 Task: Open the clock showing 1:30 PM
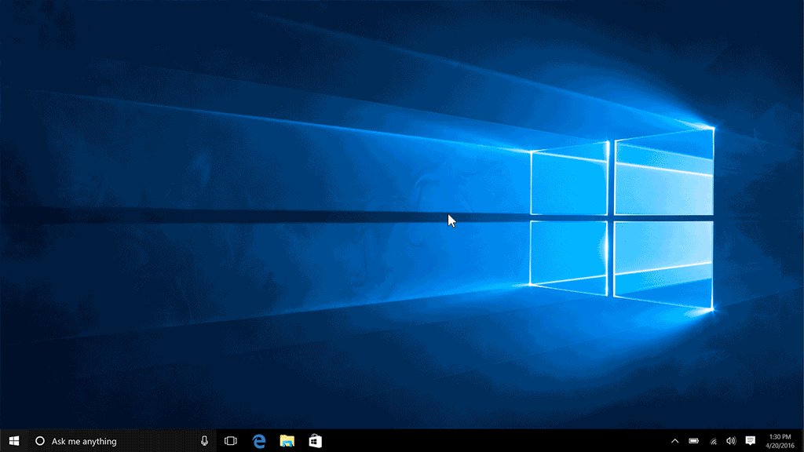click(780, 441)
